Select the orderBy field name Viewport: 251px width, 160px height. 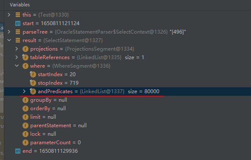(40, 109)
